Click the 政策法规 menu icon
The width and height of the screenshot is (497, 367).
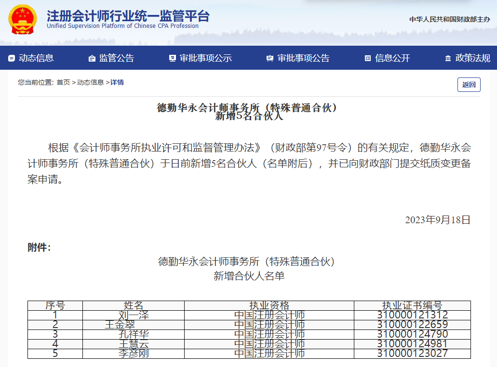pos(448,58)
